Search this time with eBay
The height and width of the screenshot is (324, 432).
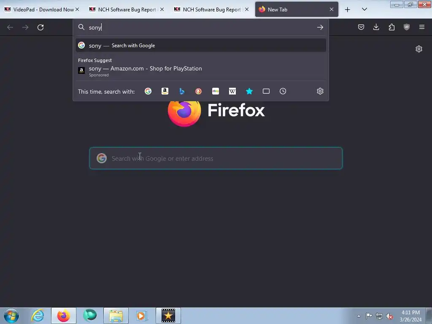pos(216,91)
